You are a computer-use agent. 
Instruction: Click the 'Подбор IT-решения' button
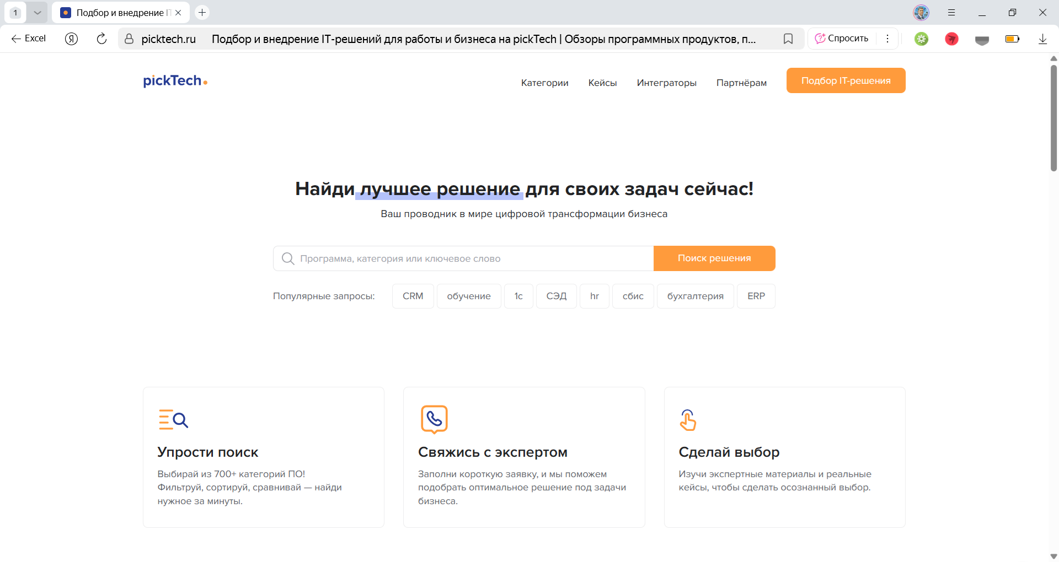(846, 80)
